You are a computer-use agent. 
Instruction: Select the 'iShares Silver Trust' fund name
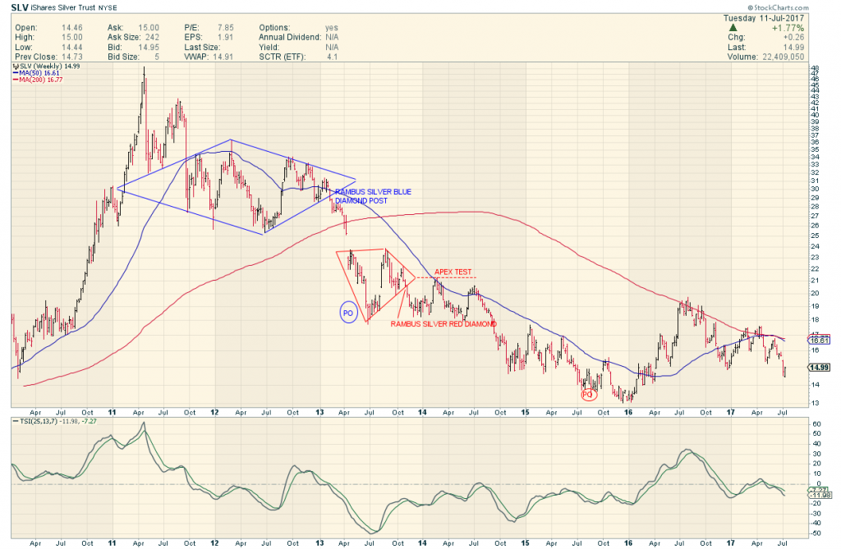coord(62,8)
